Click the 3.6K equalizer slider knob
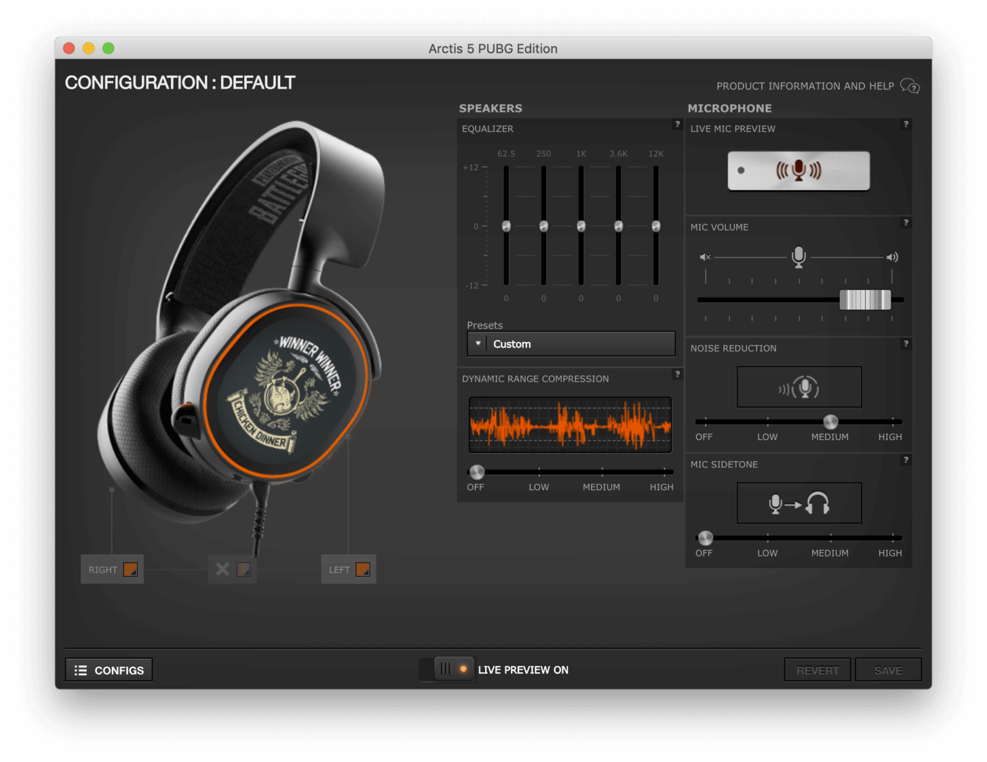This screenshot has height=762, width=987. coord(619,226)
